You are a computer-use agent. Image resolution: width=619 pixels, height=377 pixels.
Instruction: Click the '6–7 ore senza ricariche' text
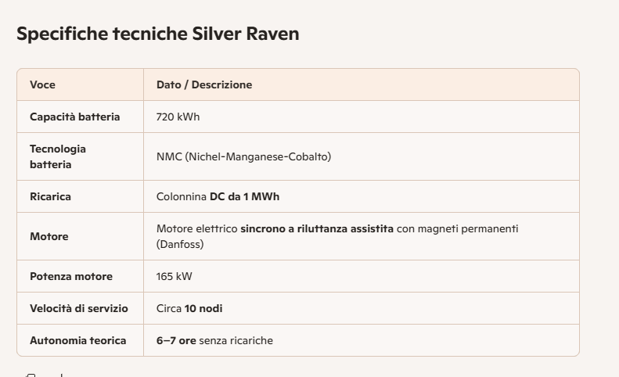[214, 340]
